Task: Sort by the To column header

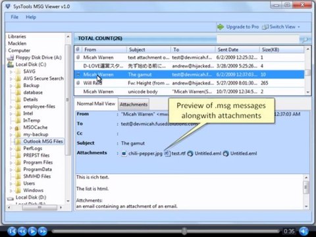Action: click(x=193, y=49)
